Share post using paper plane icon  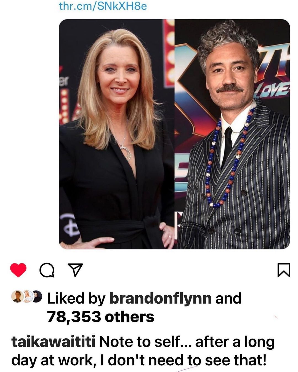pyautogui.click(x=75, y=270)
